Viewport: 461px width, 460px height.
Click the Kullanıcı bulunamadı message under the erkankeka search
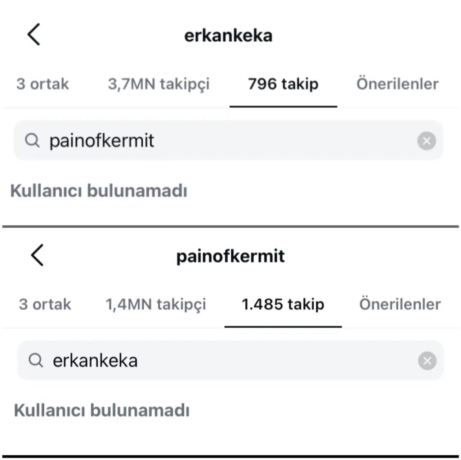point(102,410)
